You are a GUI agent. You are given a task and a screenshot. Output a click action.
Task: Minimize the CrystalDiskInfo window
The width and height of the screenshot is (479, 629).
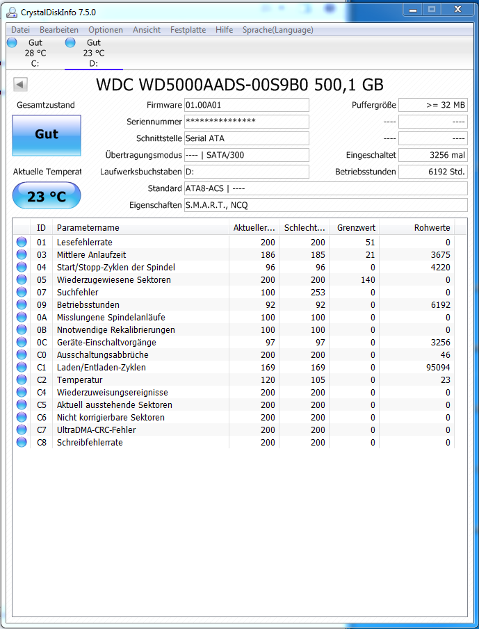[414, 9]
